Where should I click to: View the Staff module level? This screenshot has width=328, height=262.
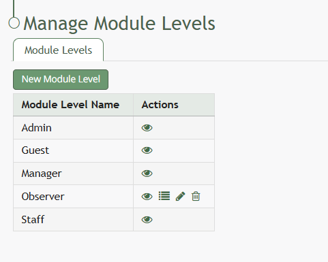pyautogui.click(x=147, y=220)
